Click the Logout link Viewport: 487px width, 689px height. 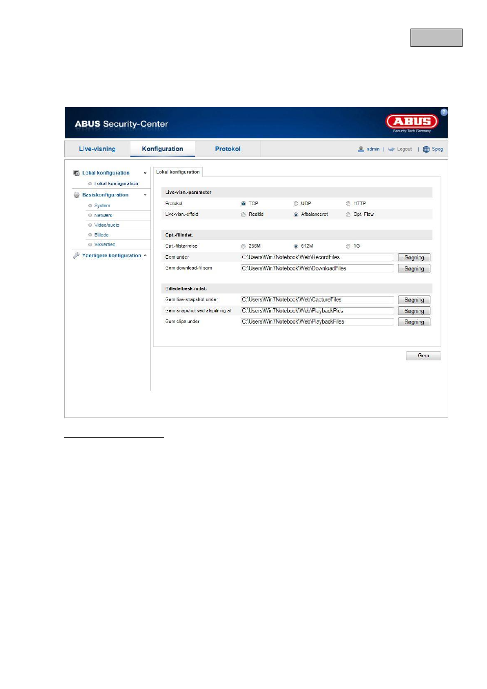tap(404, 149)
